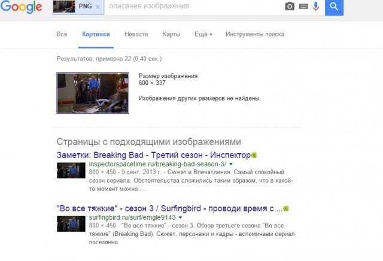The width and height of the screenshot is (383, 261).
Task: Open surfingbird.ru result thumbnail
Action: [71, 224]
